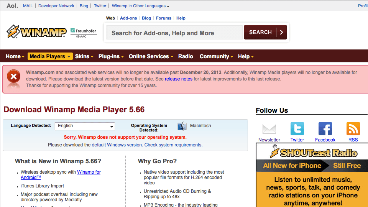Click the arrow on the Search button
The image size is (368, 207).
tap(281, 32)
